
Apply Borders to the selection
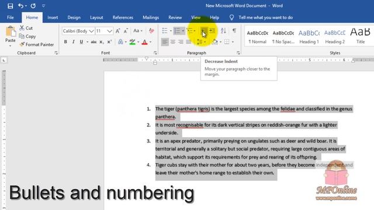227,42
